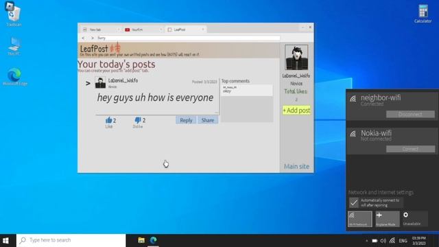This screenshot has height=247, width=439.
Task: Click the profile picture in sidebar
Action: coord(296,57)
